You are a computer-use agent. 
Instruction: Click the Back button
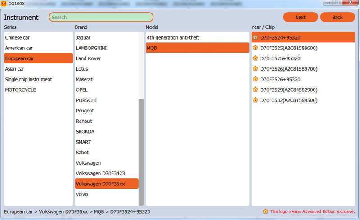pos(337,17)
